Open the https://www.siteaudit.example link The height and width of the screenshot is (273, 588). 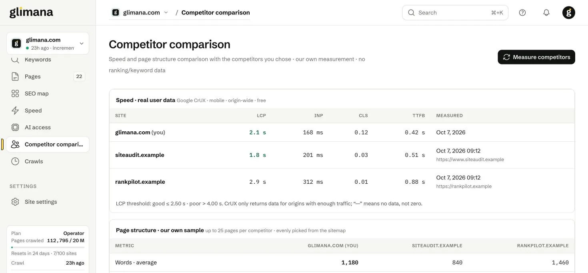(x=470, y=159)
